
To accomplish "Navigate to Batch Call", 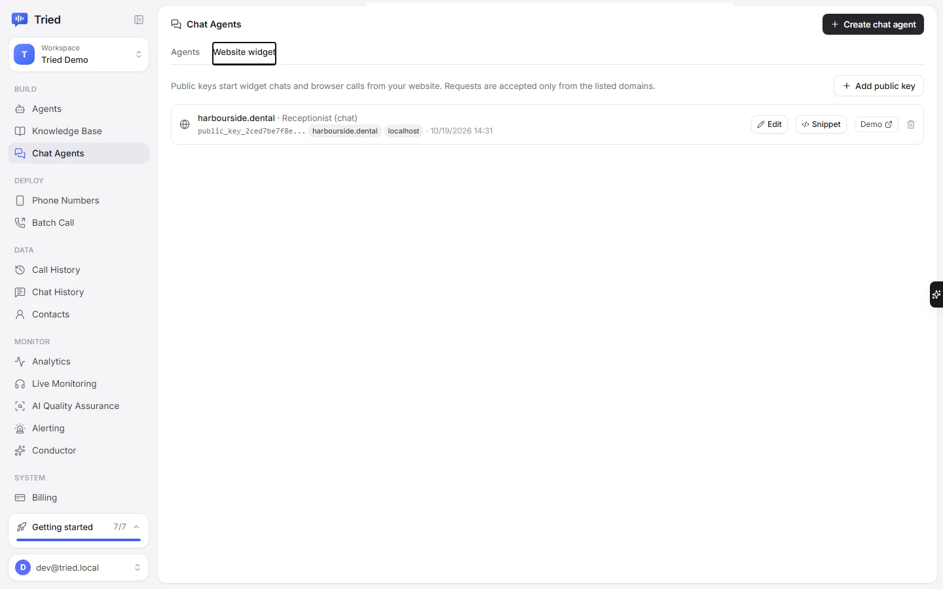I will 79,223.
